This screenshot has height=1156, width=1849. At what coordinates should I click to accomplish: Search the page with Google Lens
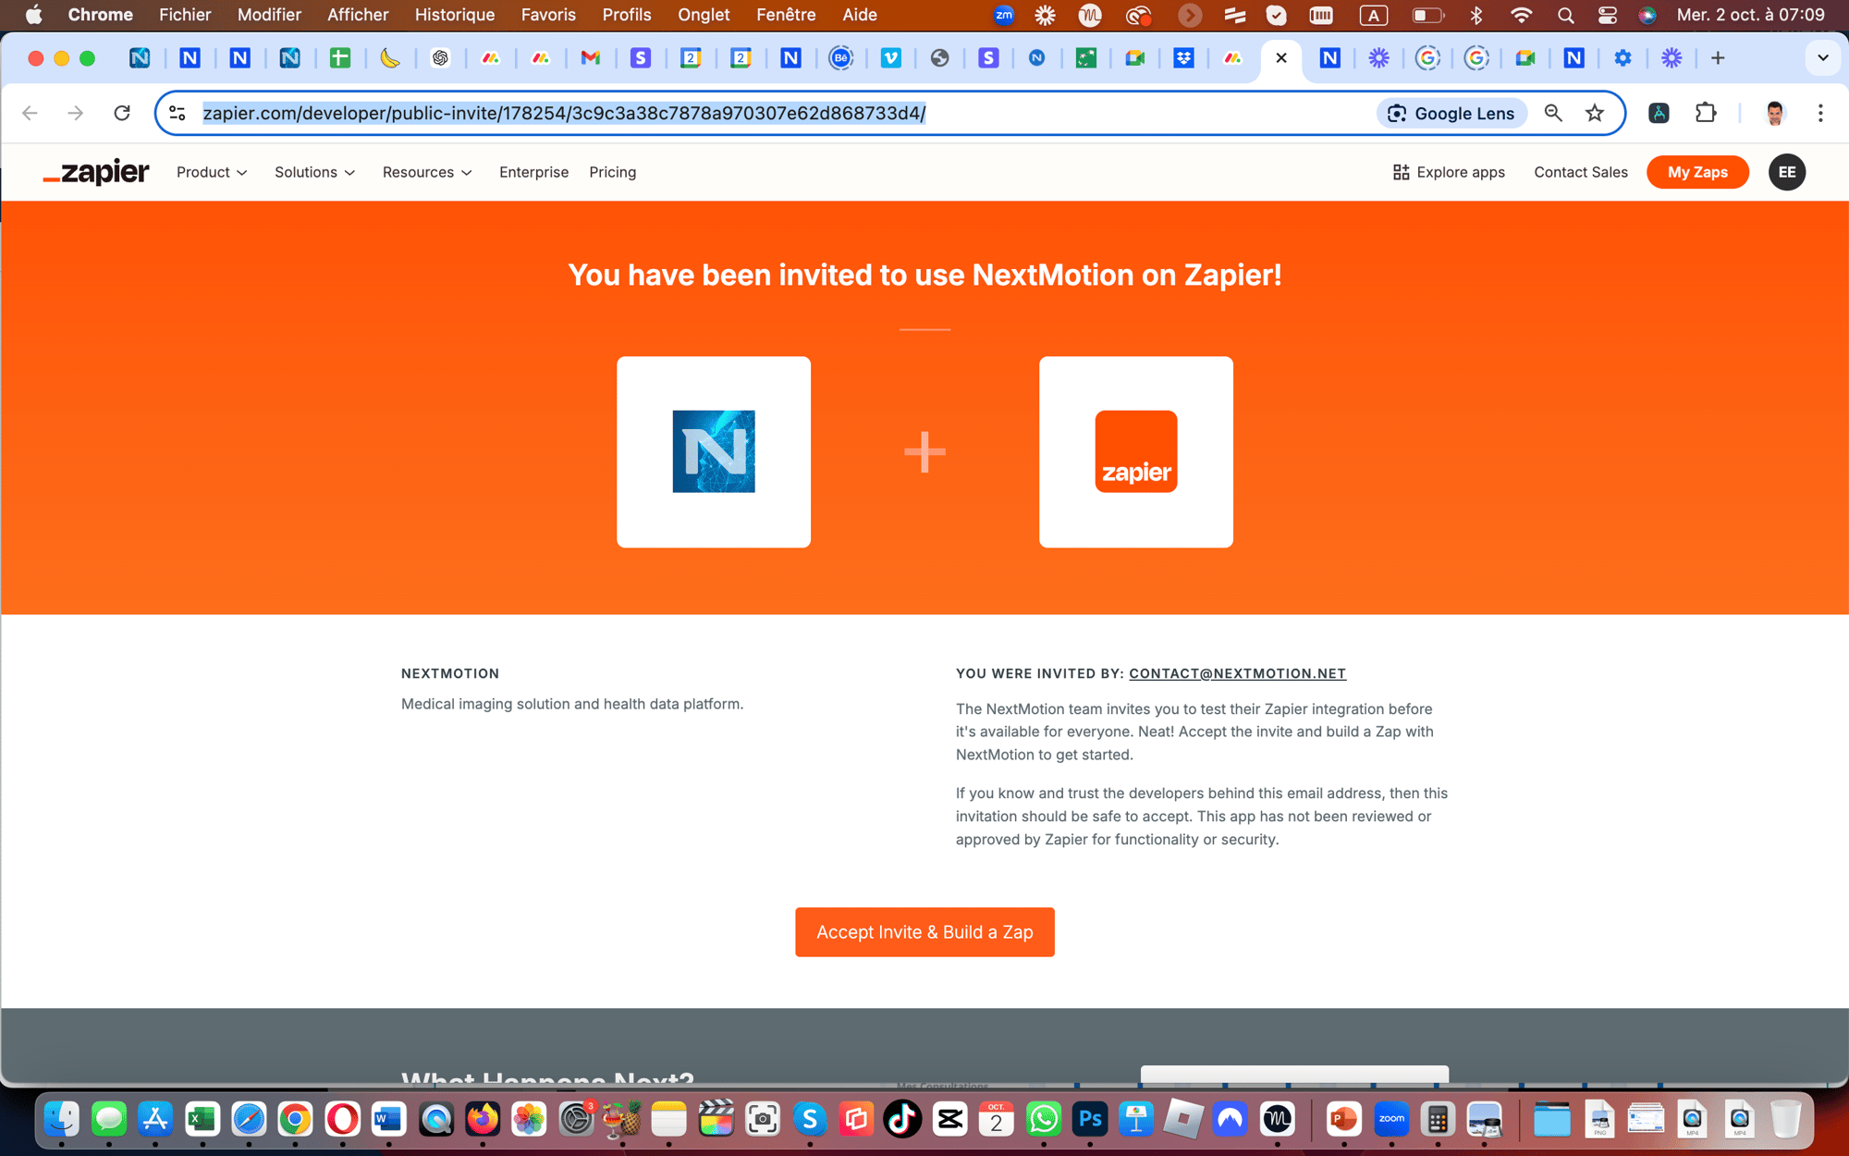[1451, 113]
